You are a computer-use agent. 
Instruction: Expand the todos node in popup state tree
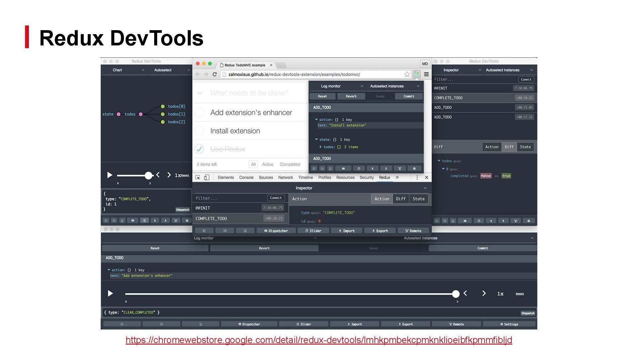coord(321,147)
